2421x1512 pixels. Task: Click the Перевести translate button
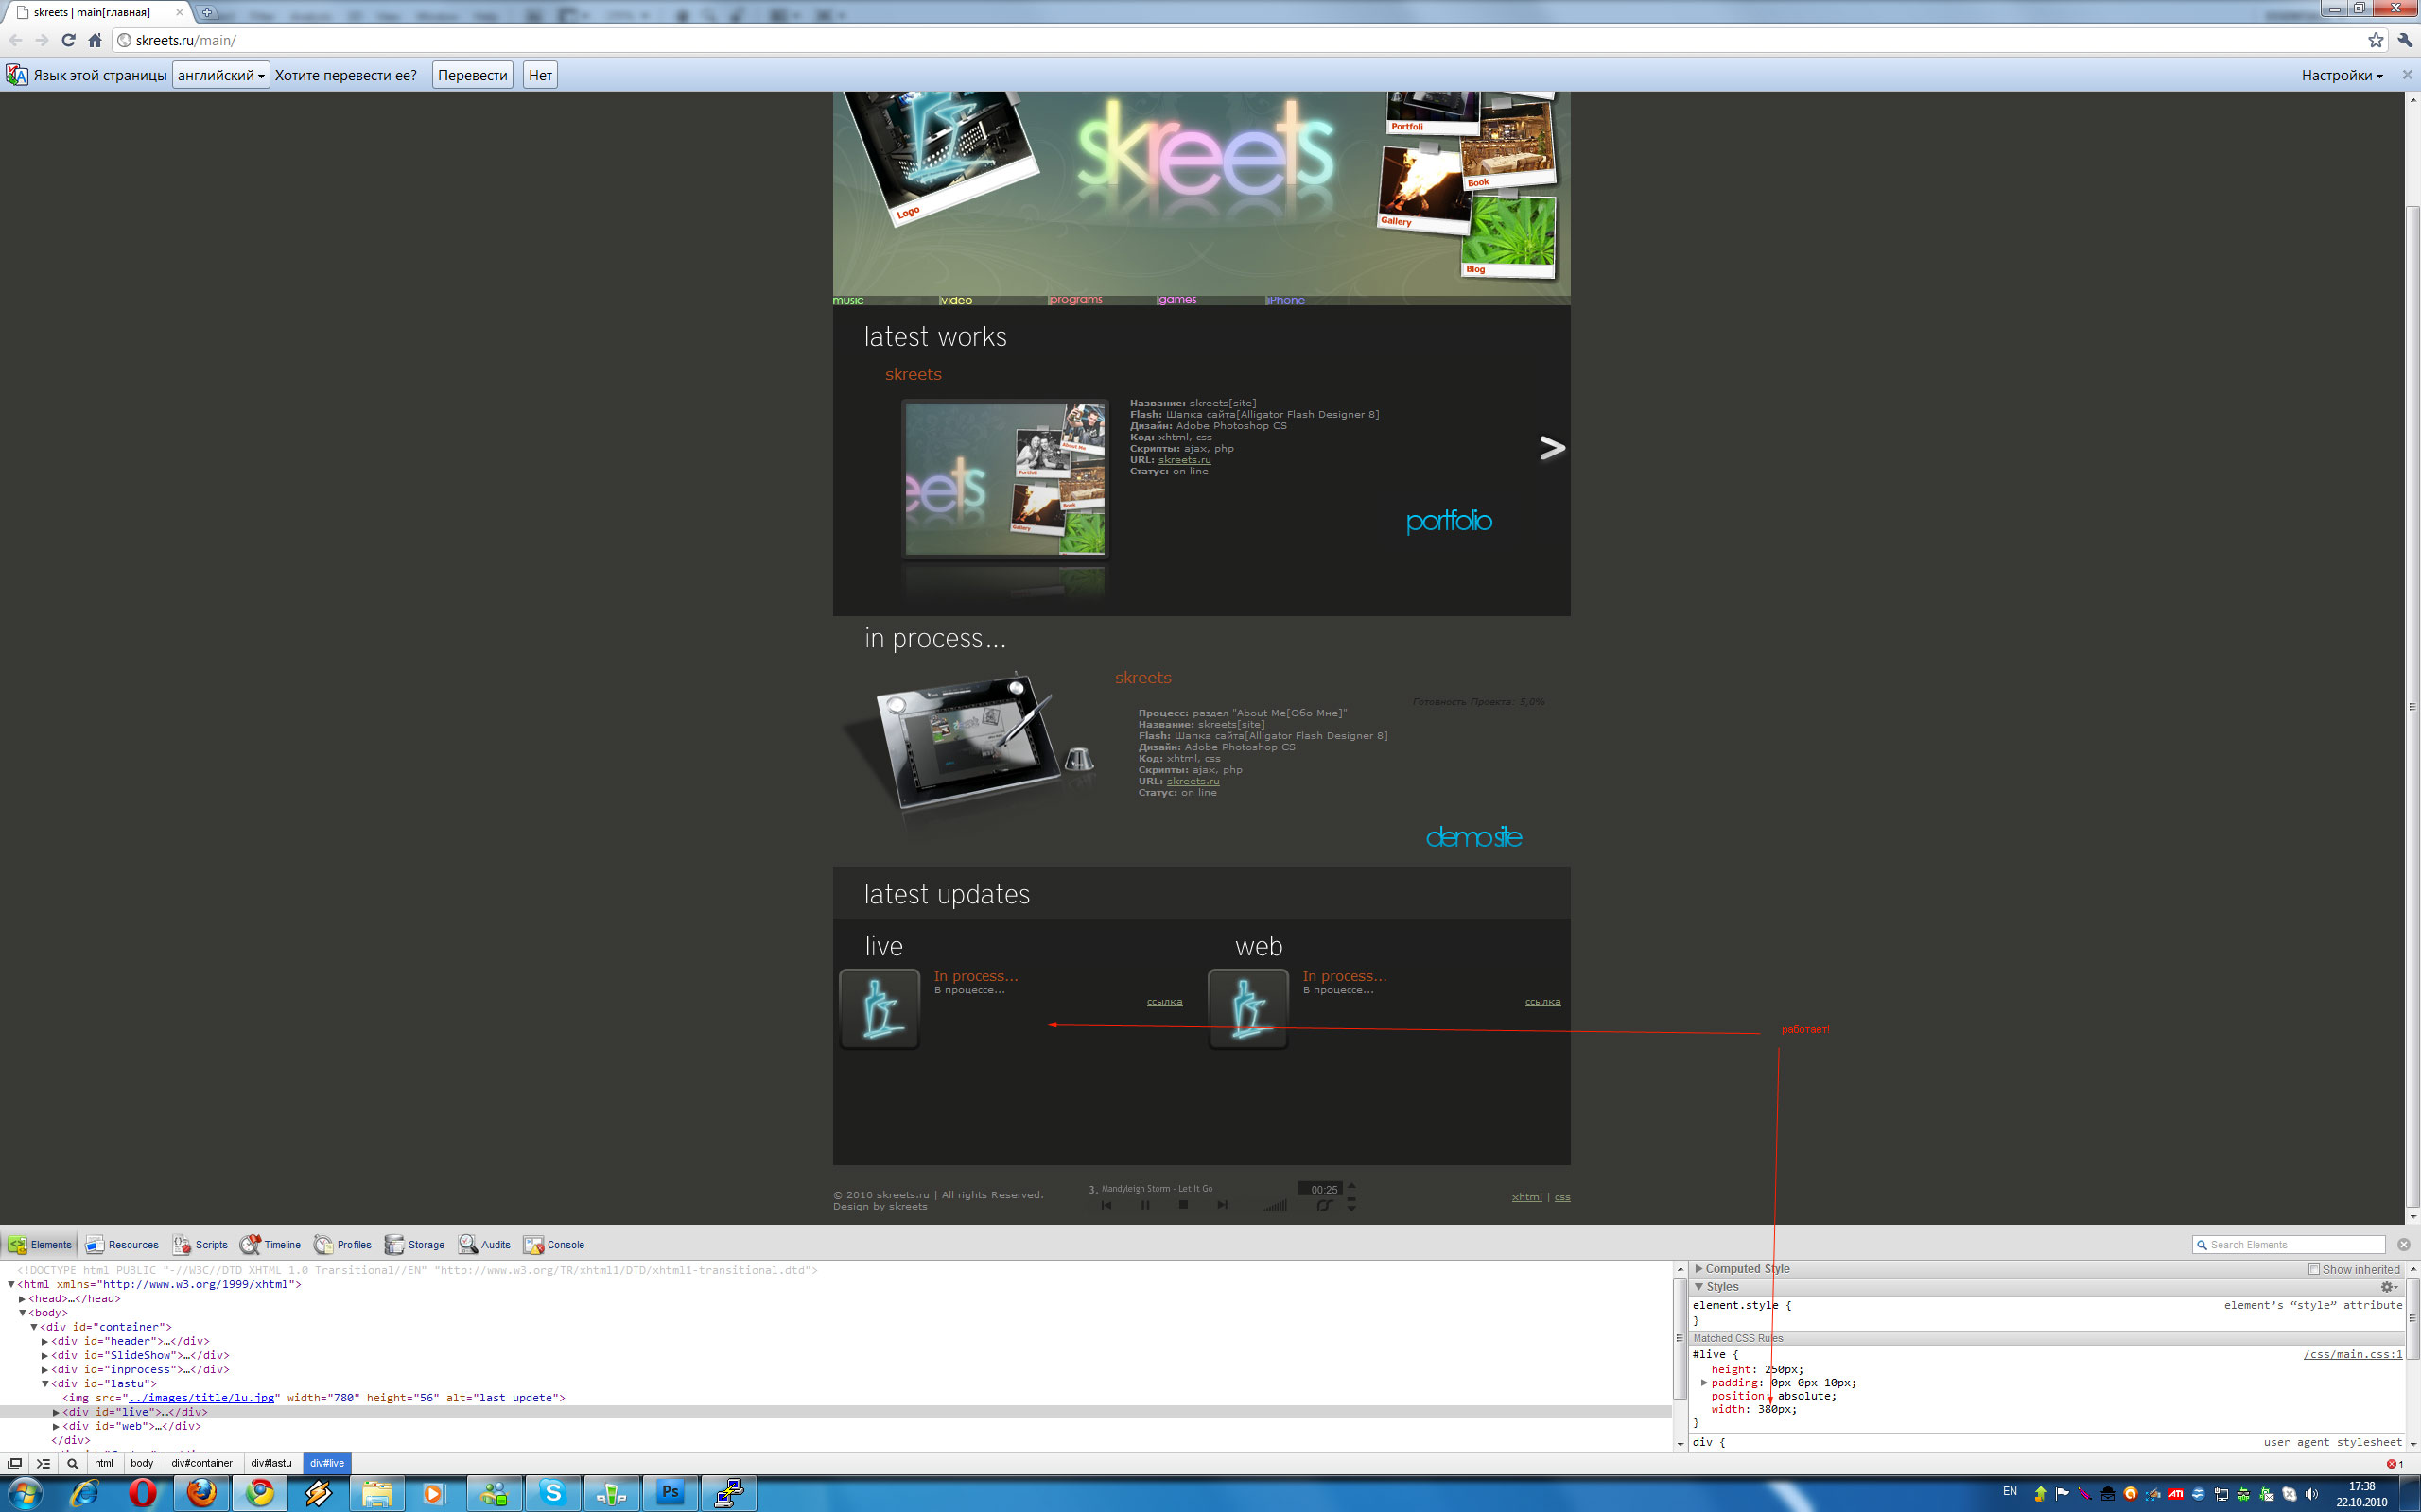click(472, 75)
